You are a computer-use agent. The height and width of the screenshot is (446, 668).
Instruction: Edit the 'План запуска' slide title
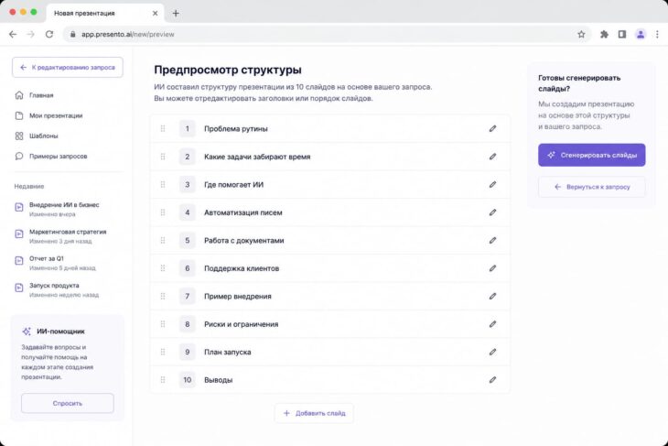[x=492, y=352]
